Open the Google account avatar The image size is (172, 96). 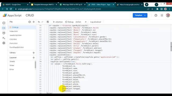click(168, 15)
